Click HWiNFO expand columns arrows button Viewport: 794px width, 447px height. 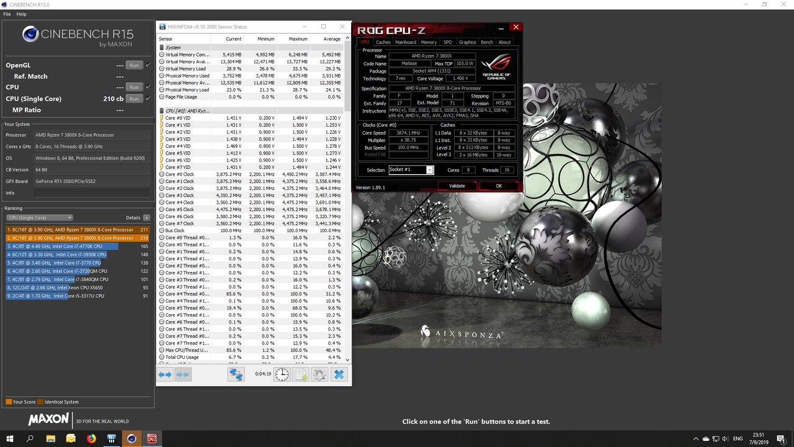point(165,375)
